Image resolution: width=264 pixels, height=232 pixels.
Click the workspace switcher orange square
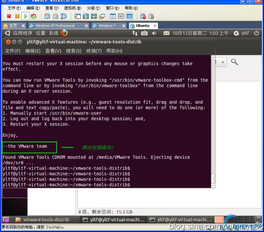point(219,219)
